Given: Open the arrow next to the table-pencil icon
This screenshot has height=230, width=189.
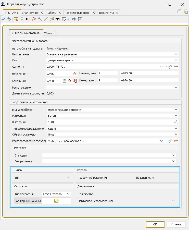Looking at the screenshot, I should tap(68, 19).
